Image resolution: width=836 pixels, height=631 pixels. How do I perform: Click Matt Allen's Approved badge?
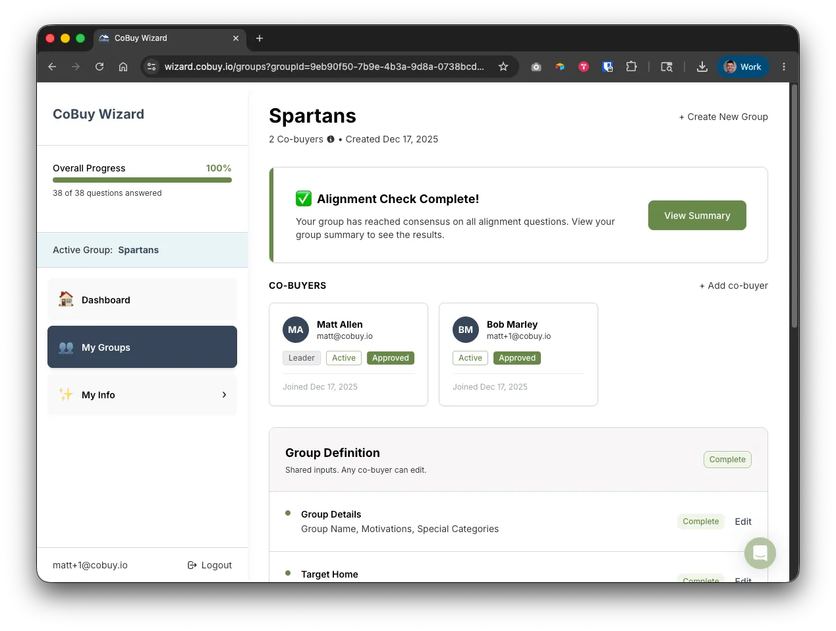[391, 358]
